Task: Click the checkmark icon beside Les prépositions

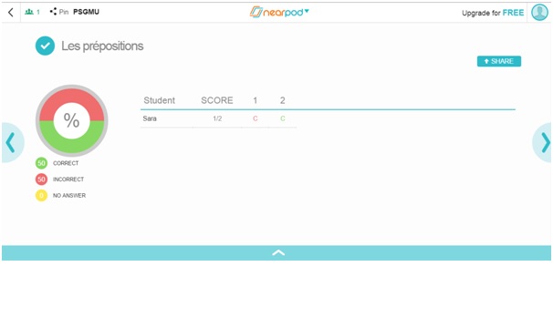Action: click(45, 46)
